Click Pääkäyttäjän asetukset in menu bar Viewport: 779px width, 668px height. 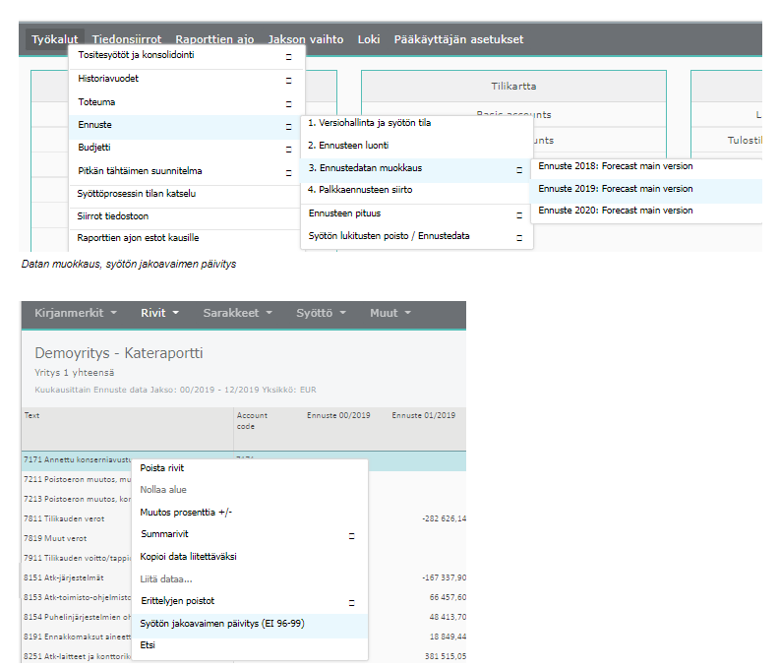(458, 39)
